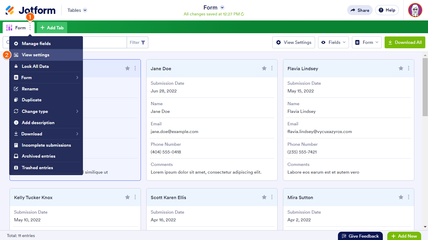Click the Download All button
428x240 pixels.
(405, 42)
